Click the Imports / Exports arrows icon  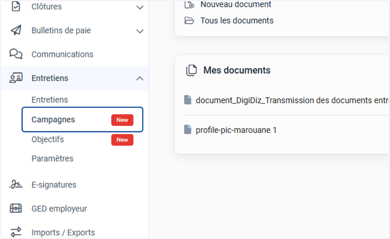[16, 232]
